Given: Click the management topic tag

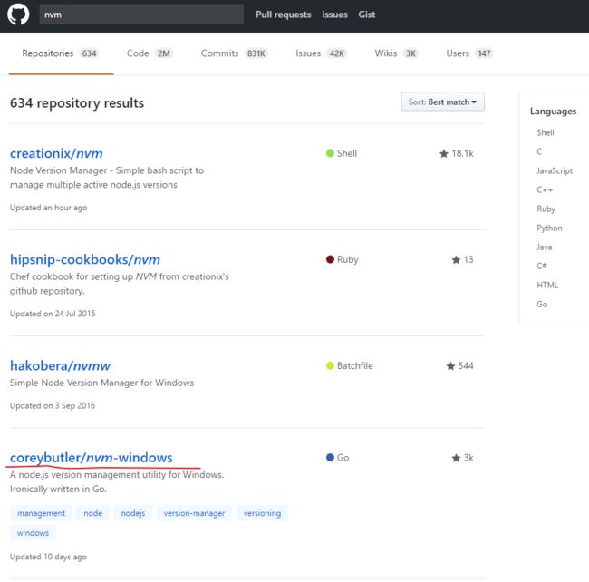Looking at the screenshot, I should (x=41, y=513).
